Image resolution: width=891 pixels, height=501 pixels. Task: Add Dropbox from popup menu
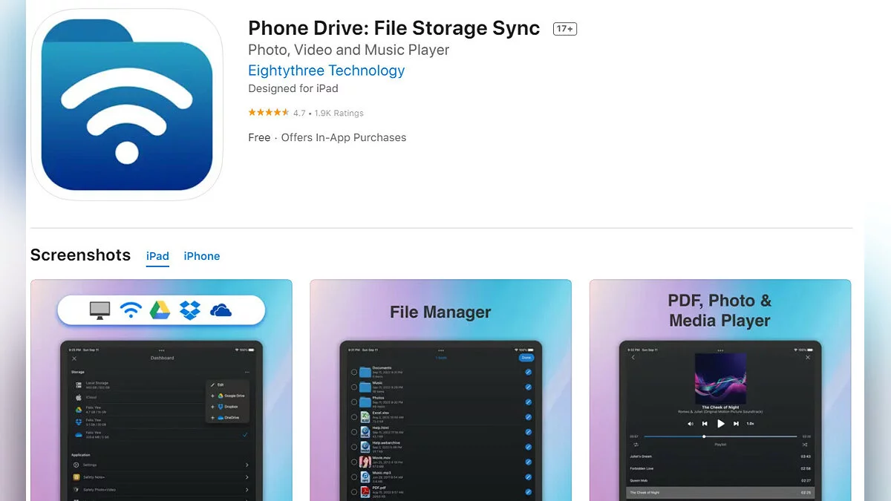(227, 407)
